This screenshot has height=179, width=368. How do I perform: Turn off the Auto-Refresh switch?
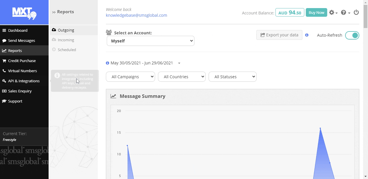352,35
